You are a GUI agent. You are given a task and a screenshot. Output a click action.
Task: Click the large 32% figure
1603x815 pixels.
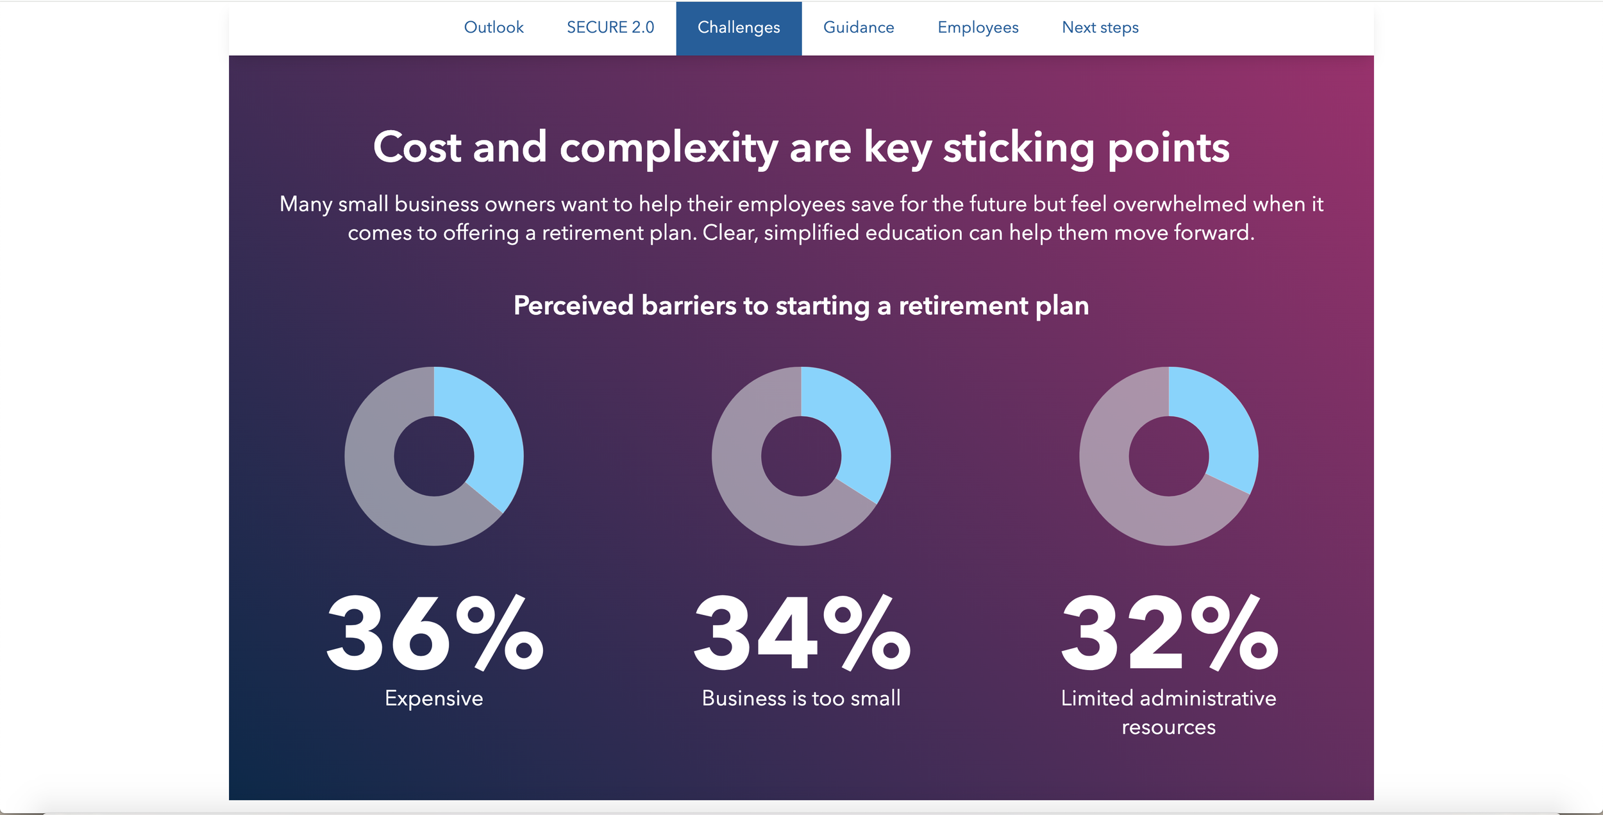click(1170, 633)
